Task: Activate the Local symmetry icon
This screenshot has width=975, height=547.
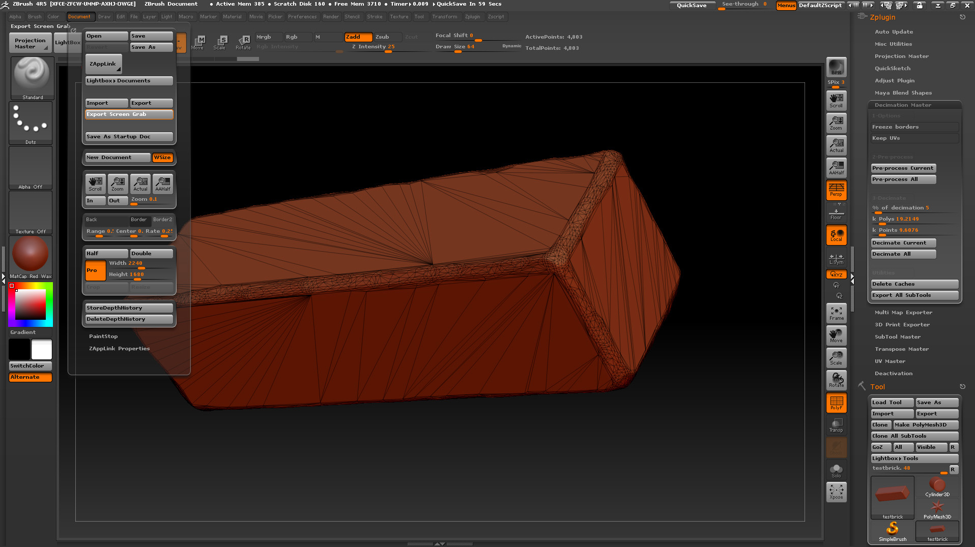Action: (x=836, y=234)
